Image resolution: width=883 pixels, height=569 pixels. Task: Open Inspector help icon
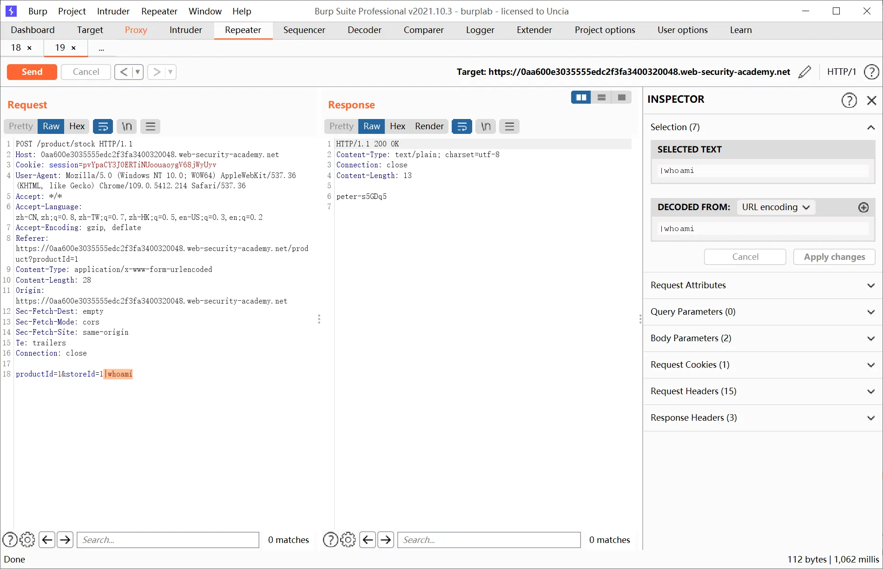point(849,100)
